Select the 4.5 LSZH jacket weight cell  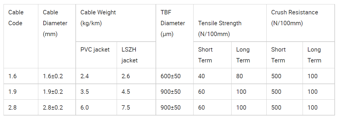[x=136, y=92]
